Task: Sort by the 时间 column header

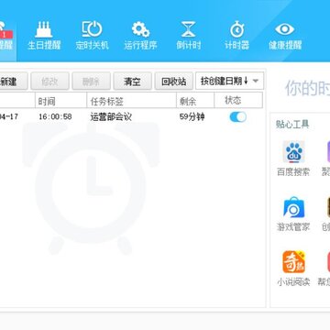Action: [x=61, y=100]
